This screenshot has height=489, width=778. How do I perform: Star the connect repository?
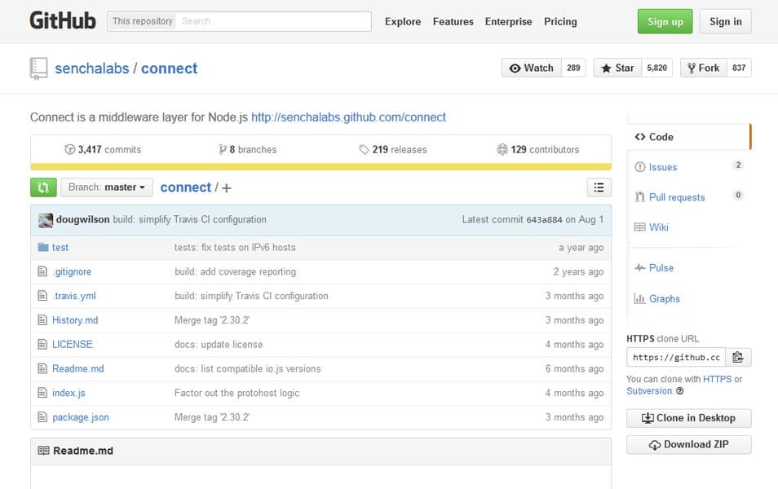tap(617, 68)
